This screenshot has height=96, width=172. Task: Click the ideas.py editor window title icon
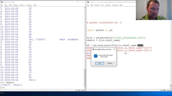[x=88, y=2]
